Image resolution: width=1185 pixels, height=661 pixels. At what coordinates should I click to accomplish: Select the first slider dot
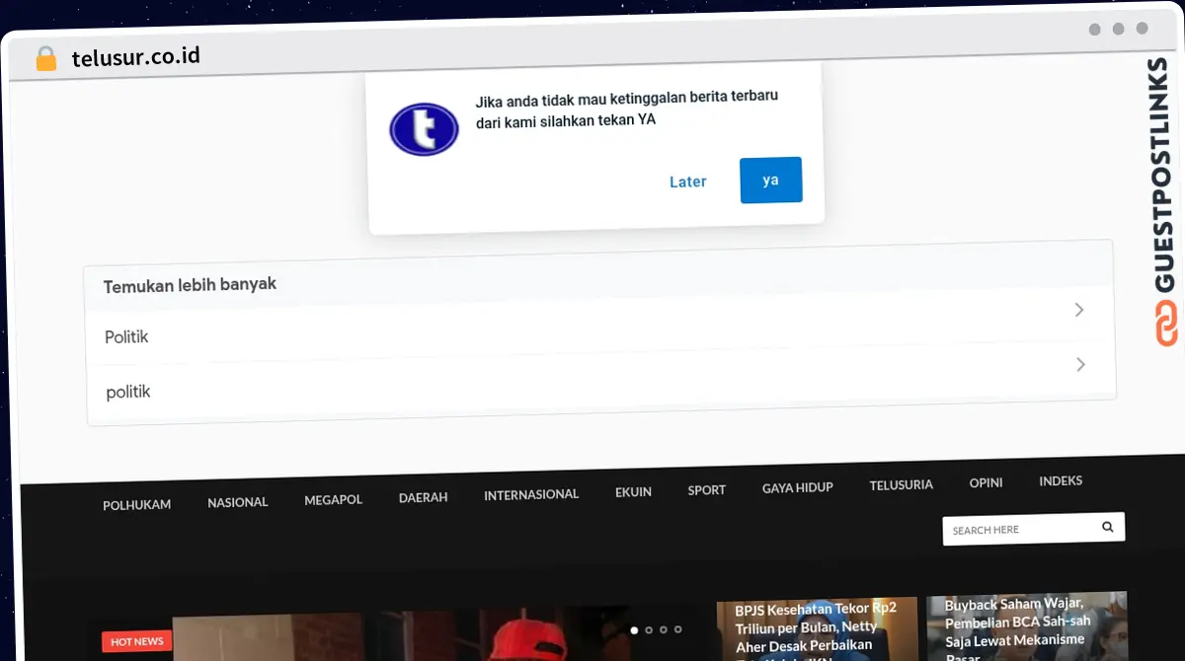[635, 629]
